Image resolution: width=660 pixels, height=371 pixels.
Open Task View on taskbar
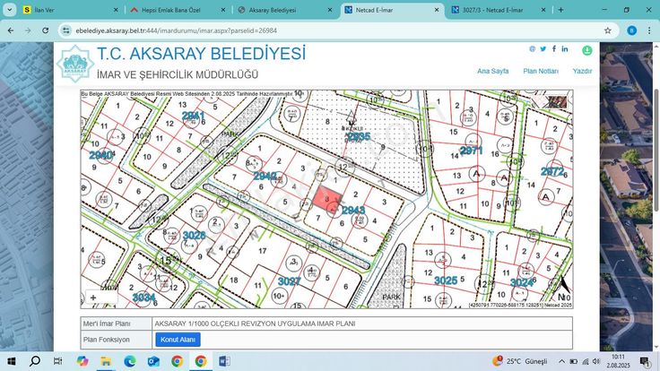pyautogui.click(x=58, y=361)
